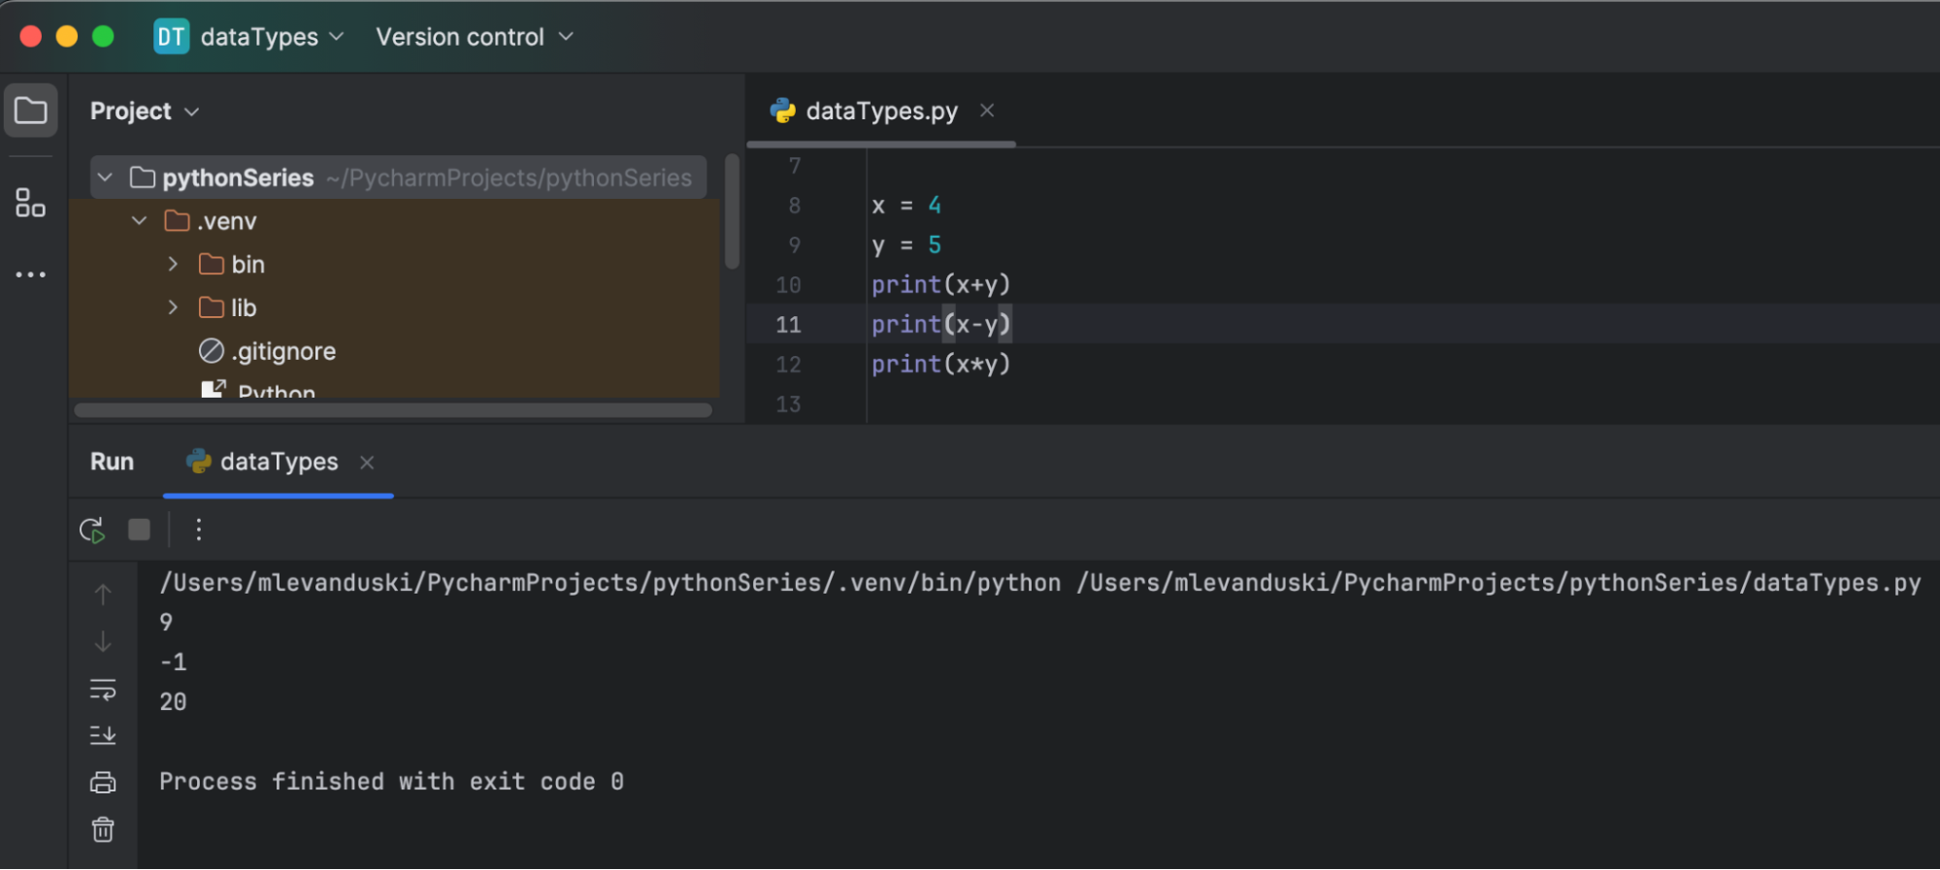1940x870 pixels.
Task: Toggle scroll to end of output
Action: click(x=103, y=735)
